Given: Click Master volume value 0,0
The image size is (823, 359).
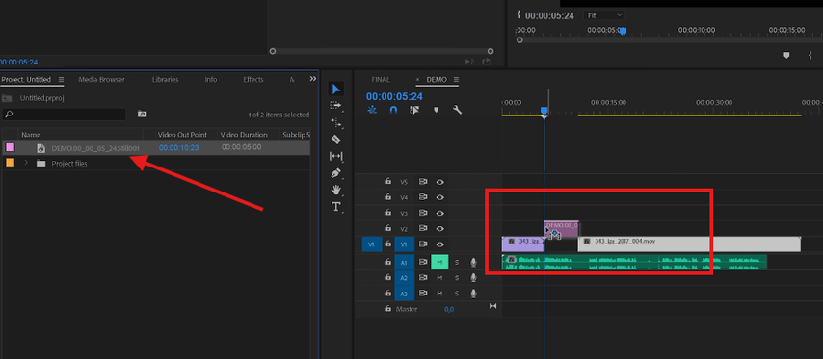Looking at the screenshot, I should point(449,309).
